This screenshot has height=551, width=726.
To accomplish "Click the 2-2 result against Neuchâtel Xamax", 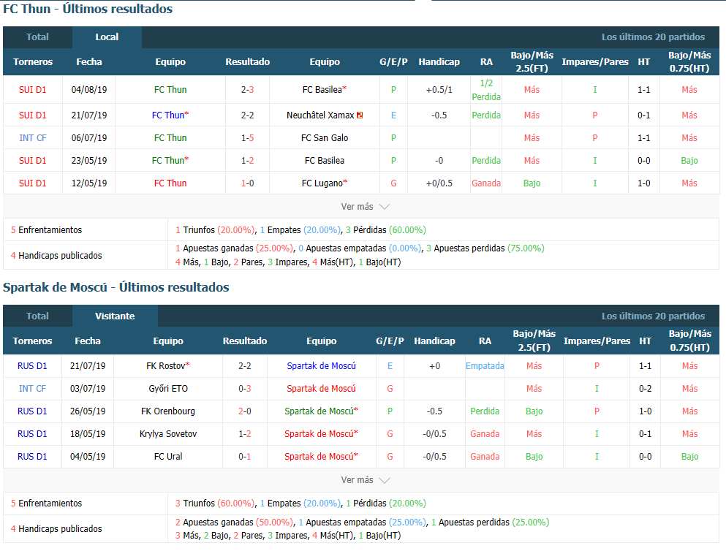I will click(247, 115).
